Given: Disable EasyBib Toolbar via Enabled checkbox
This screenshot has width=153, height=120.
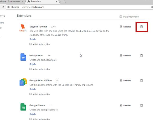Looking at the screenshot, I should click(x=121, y=27).
